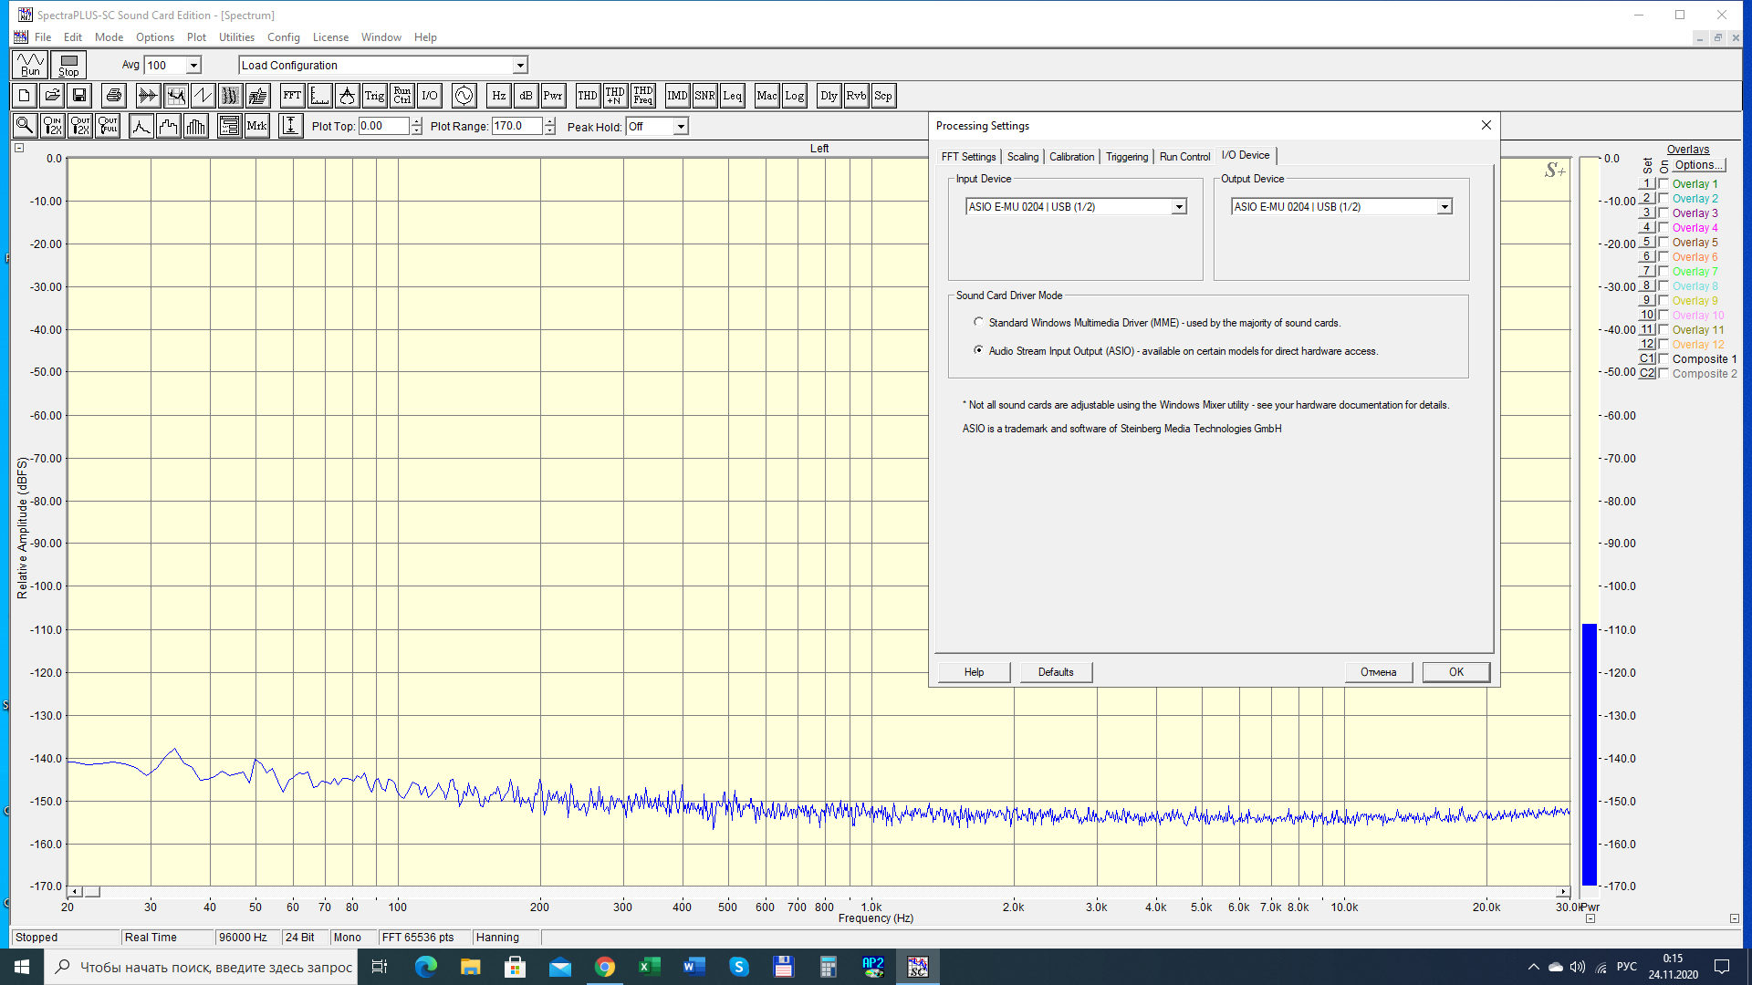Click Set button for Overlay 3
The image size is (1752, 985).
point(1647,213)
